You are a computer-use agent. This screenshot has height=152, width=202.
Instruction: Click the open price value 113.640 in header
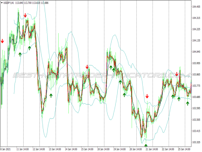[19, 3]
